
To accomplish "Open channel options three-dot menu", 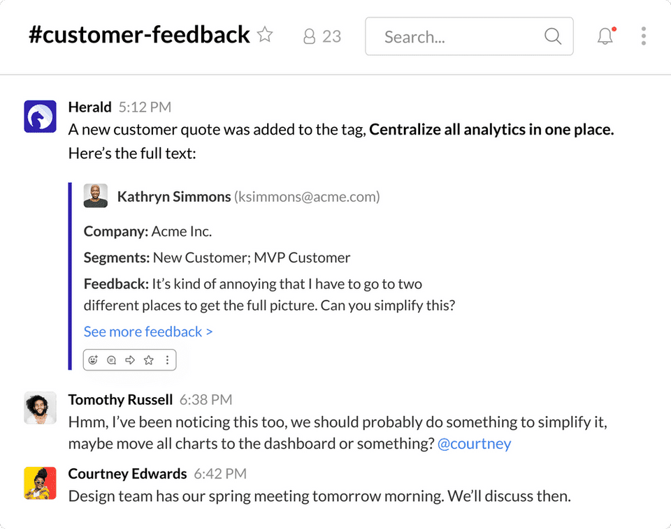I will click(x=643, y=36).
